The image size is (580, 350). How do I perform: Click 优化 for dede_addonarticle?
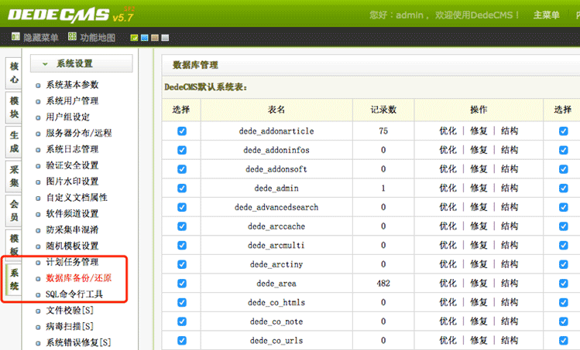(x=448, y=131)
